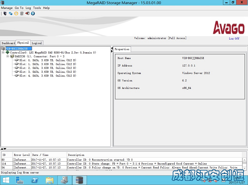Image resolution: width=248 pixels, height=185 pixels.
Task: Click the grayed database toolbar icon
Action: [x=22, y=13]
